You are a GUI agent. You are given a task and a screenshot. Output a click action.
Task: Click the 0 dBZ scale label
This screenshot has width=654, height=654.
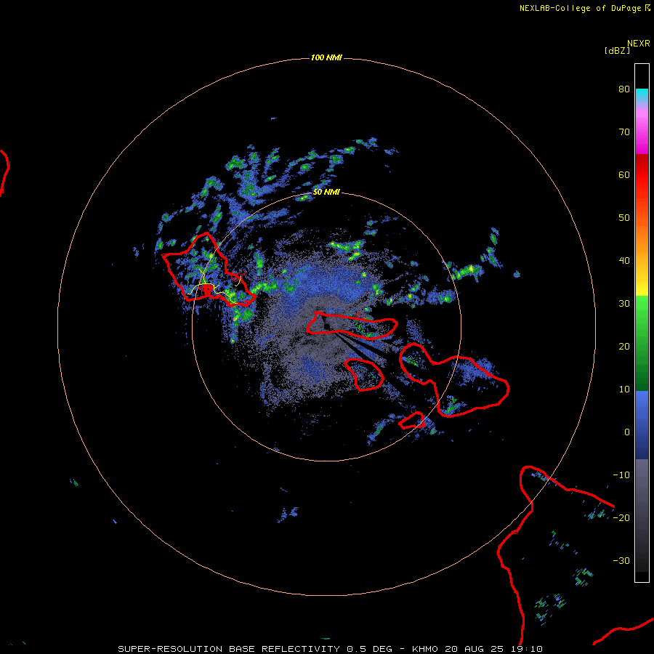[x=627, y=432]
